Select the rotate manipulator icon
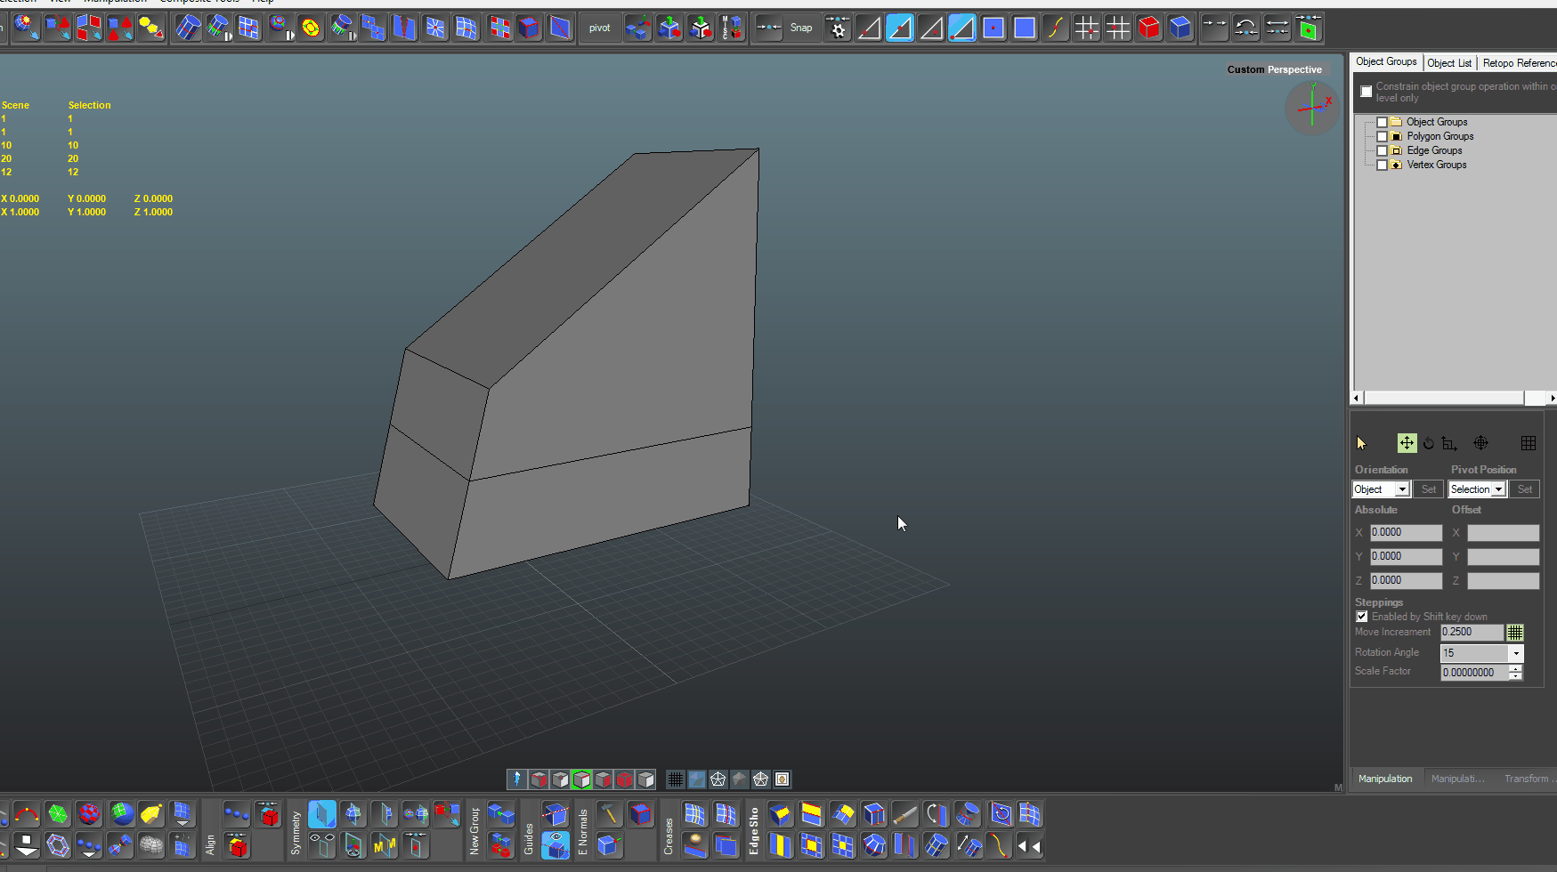 point(1428,443)
